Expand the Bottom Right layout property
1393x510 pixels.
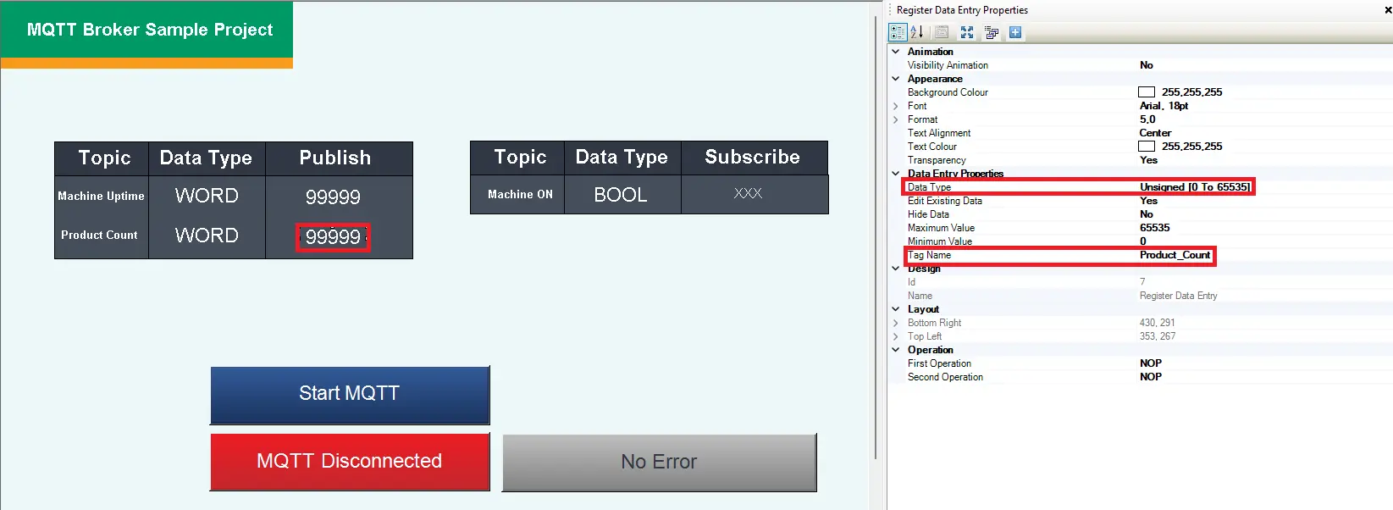pyautogui.click(x=896, y=323)
